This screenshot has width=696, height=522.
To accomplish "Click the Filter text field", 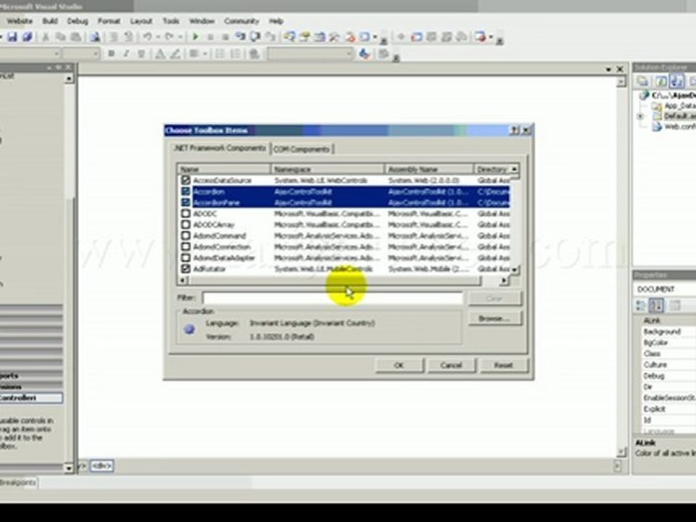I will pyautogui.click(x=333, y=298).
